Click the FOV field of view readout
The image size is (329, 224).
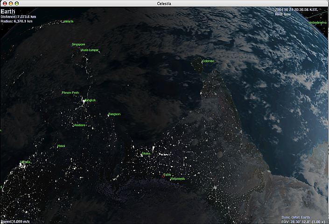302,222
